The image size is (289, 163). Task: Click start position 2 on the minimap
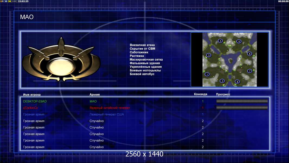[x=222, y=81]
